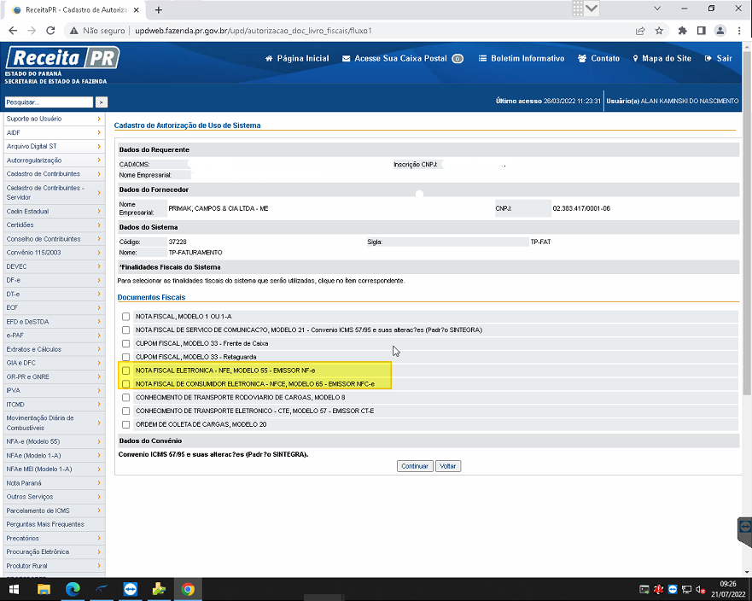Expand ECF sidebar menu

(54, 307)
